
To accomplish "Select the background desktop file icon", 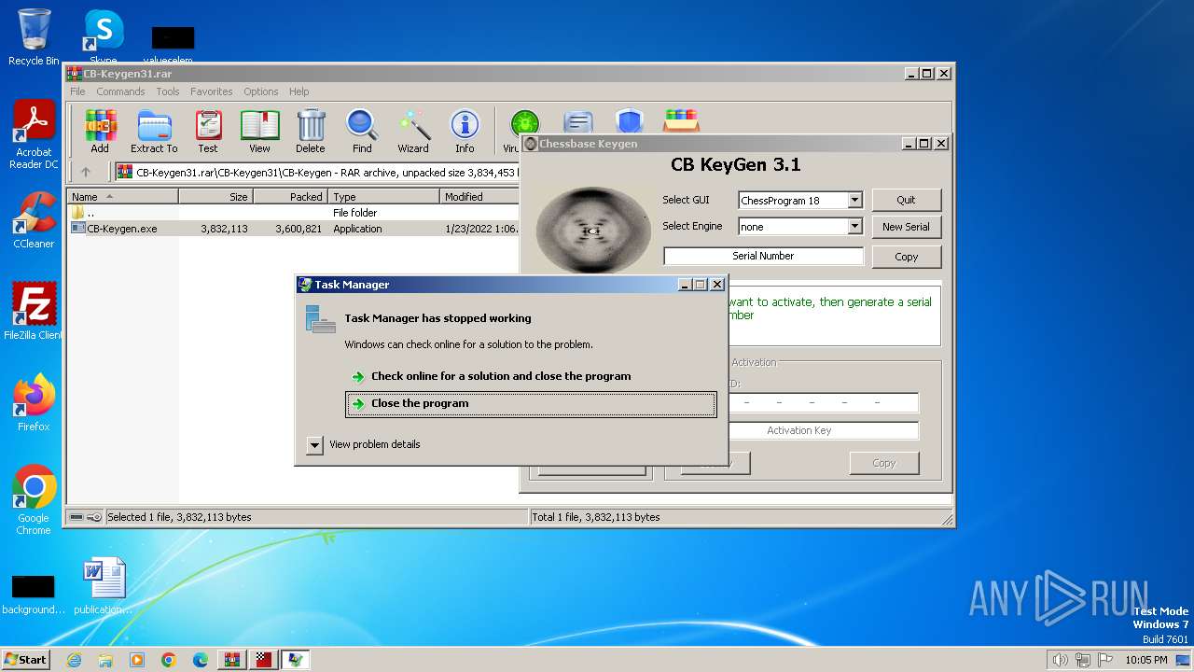I will pos(34,594).
